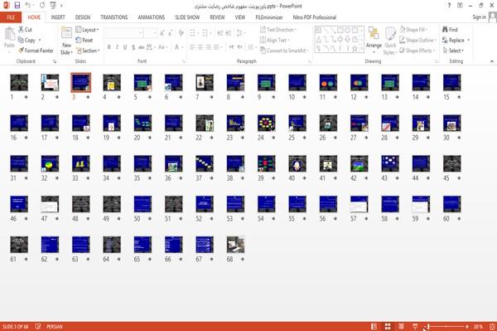Start Slide Show from the status bar icon

(415, 326)
